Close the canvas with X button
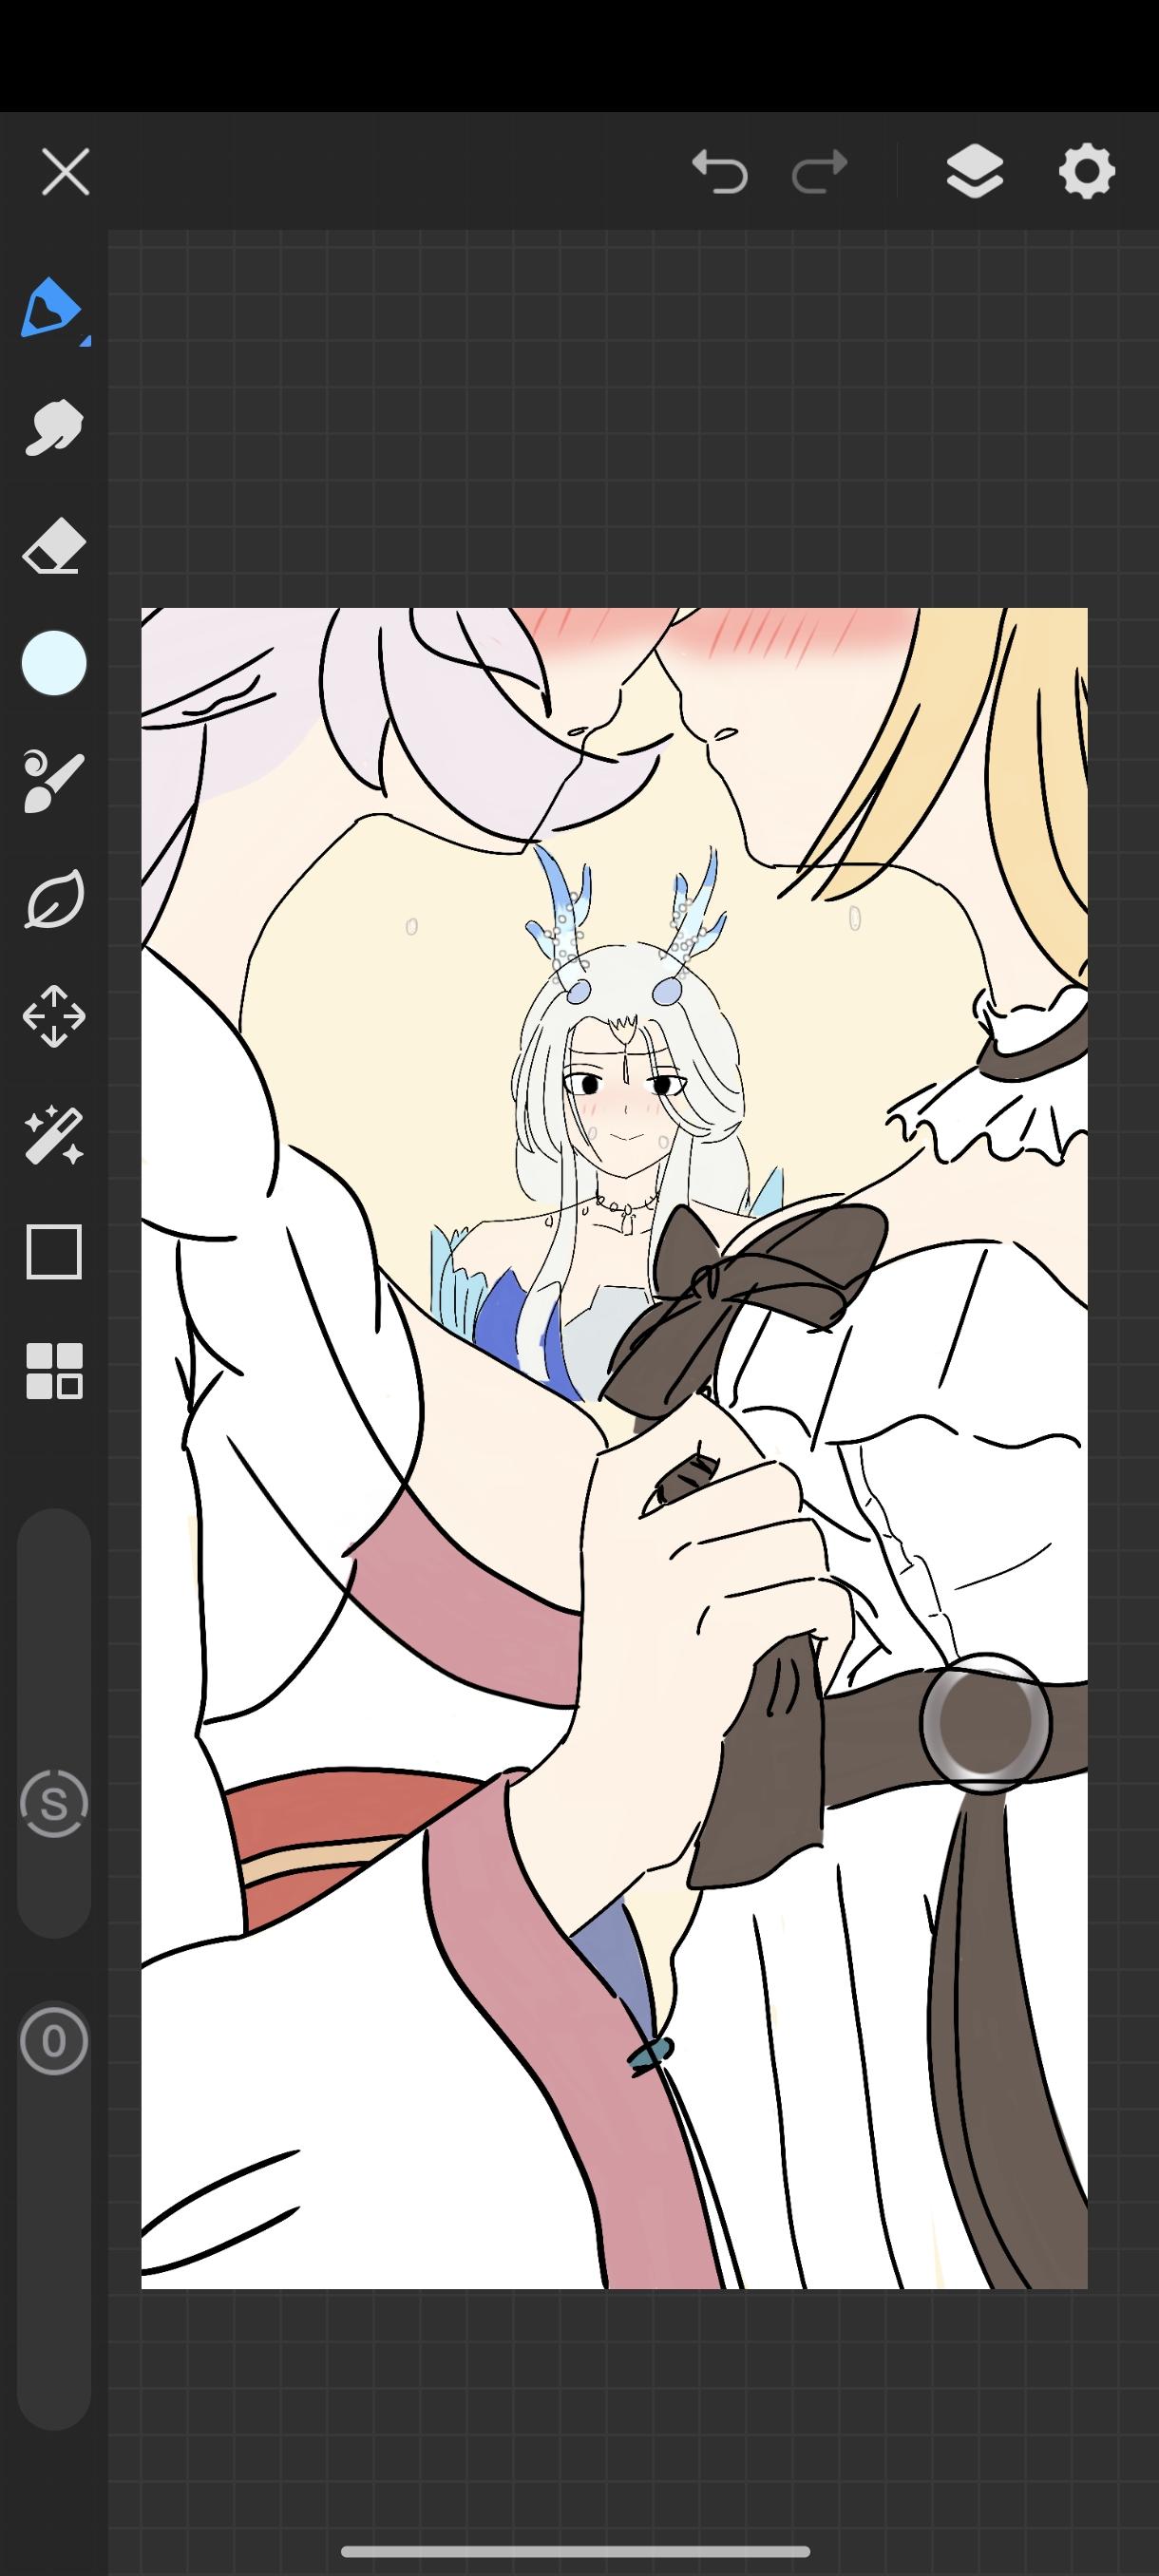The width and height of the screenshot is (1159, 2576). [66, 171]
